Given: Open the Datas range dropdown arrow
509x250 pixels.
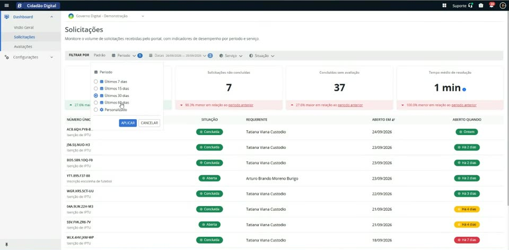Looking at the screenshot, I should coord(204,56).
